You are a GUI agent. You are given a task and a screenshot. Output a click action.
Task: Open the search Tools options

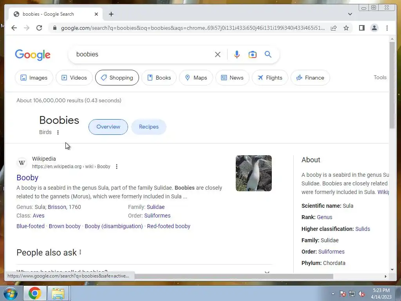point(380,77)
